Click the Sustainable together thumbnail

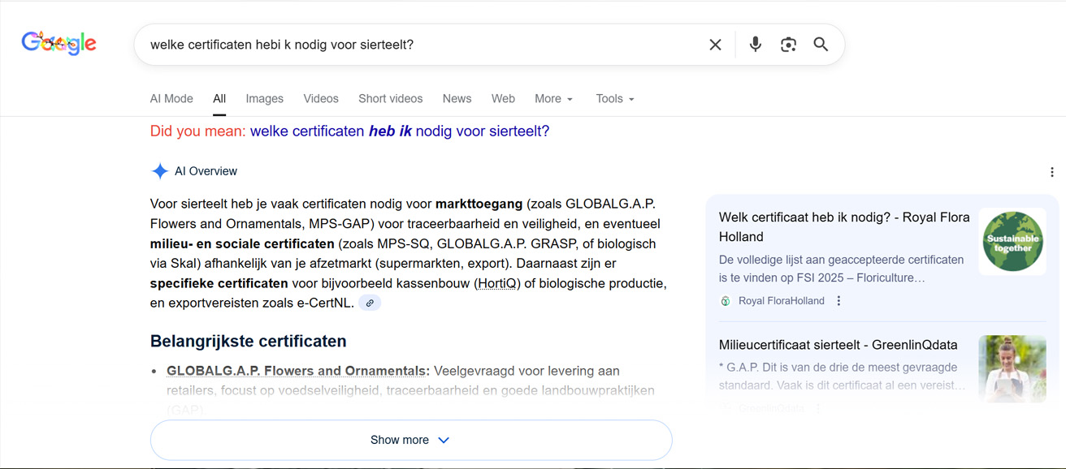[x=1012, y=242]
